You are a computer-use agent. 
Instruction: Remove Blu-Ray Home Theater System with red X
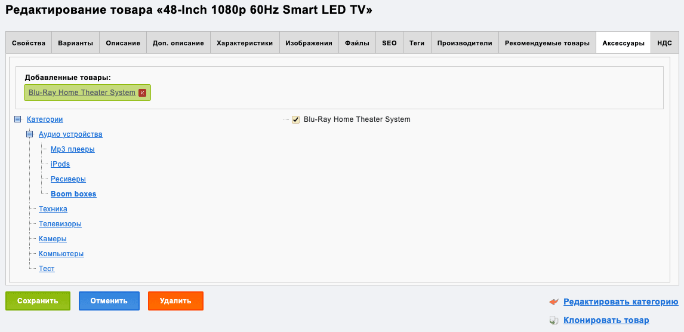tap(142, 93)
